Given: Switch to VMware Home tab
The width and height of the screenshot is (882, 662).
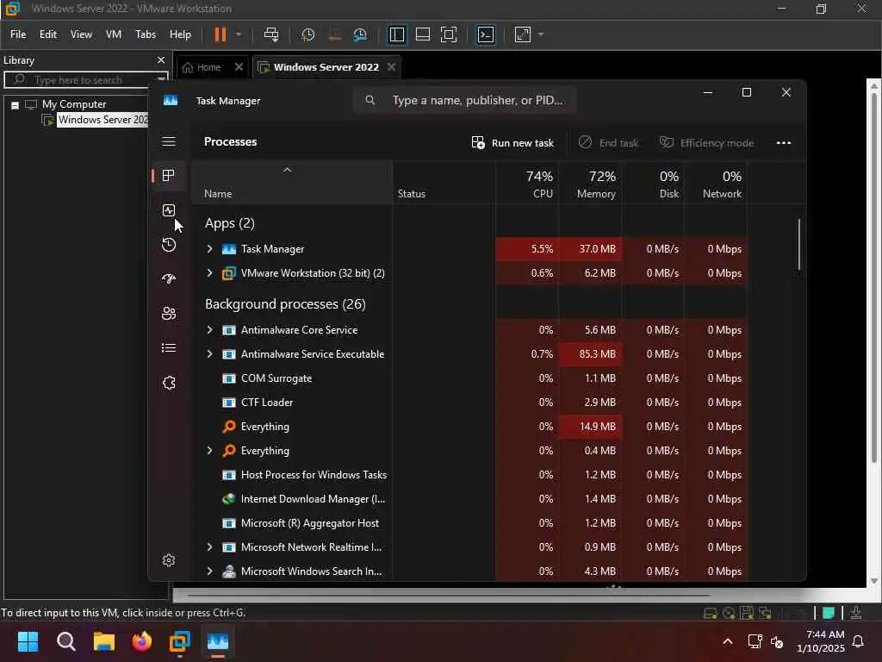Looking at the screenshot, I should (208, 67).
